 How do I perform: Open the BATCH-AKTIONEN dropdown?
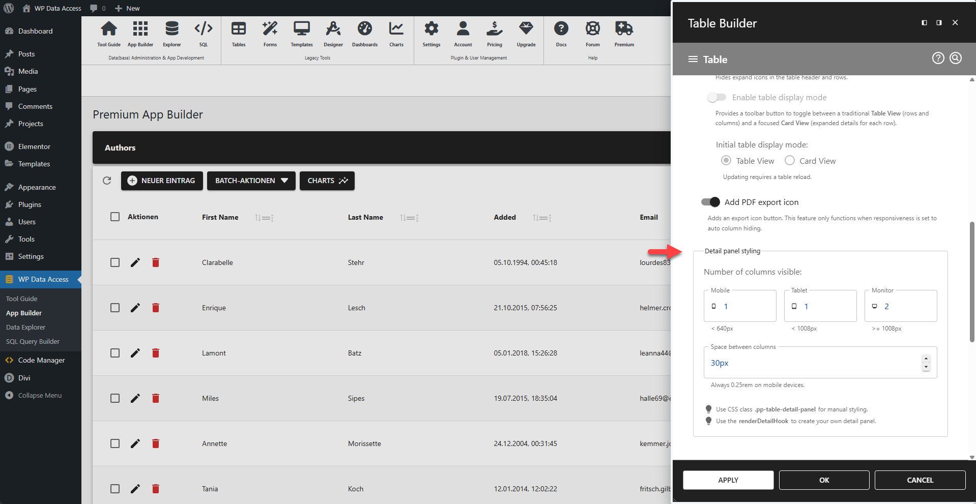pyautogui.click(x=251, y=181)
